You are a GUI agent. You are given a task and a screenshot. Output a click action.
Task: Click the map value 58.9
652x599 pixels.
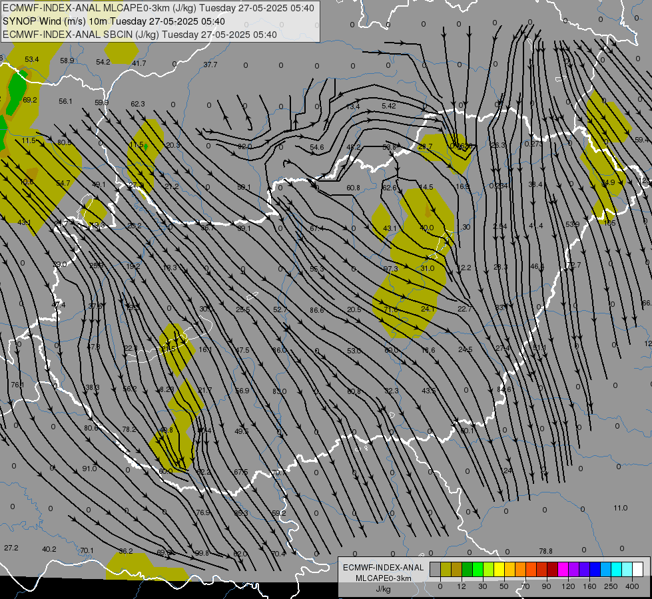click(x=67, y=61)
